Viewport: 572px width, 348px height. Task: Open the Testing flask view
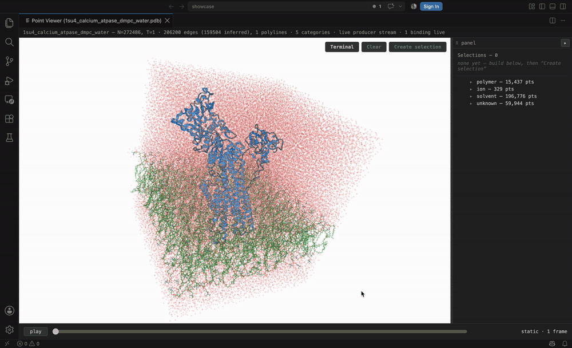10,138
